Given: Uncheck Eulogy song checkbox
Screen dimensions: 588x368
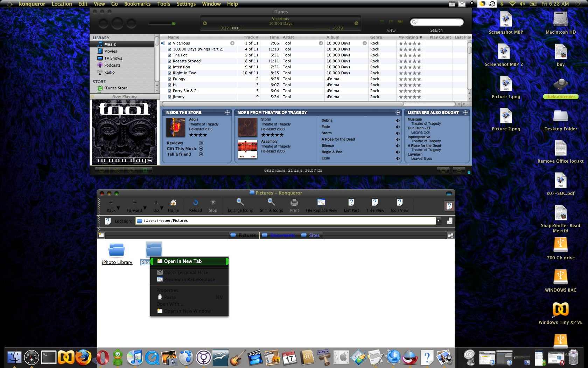Looking at the screenshot, I should pos(170,79).
